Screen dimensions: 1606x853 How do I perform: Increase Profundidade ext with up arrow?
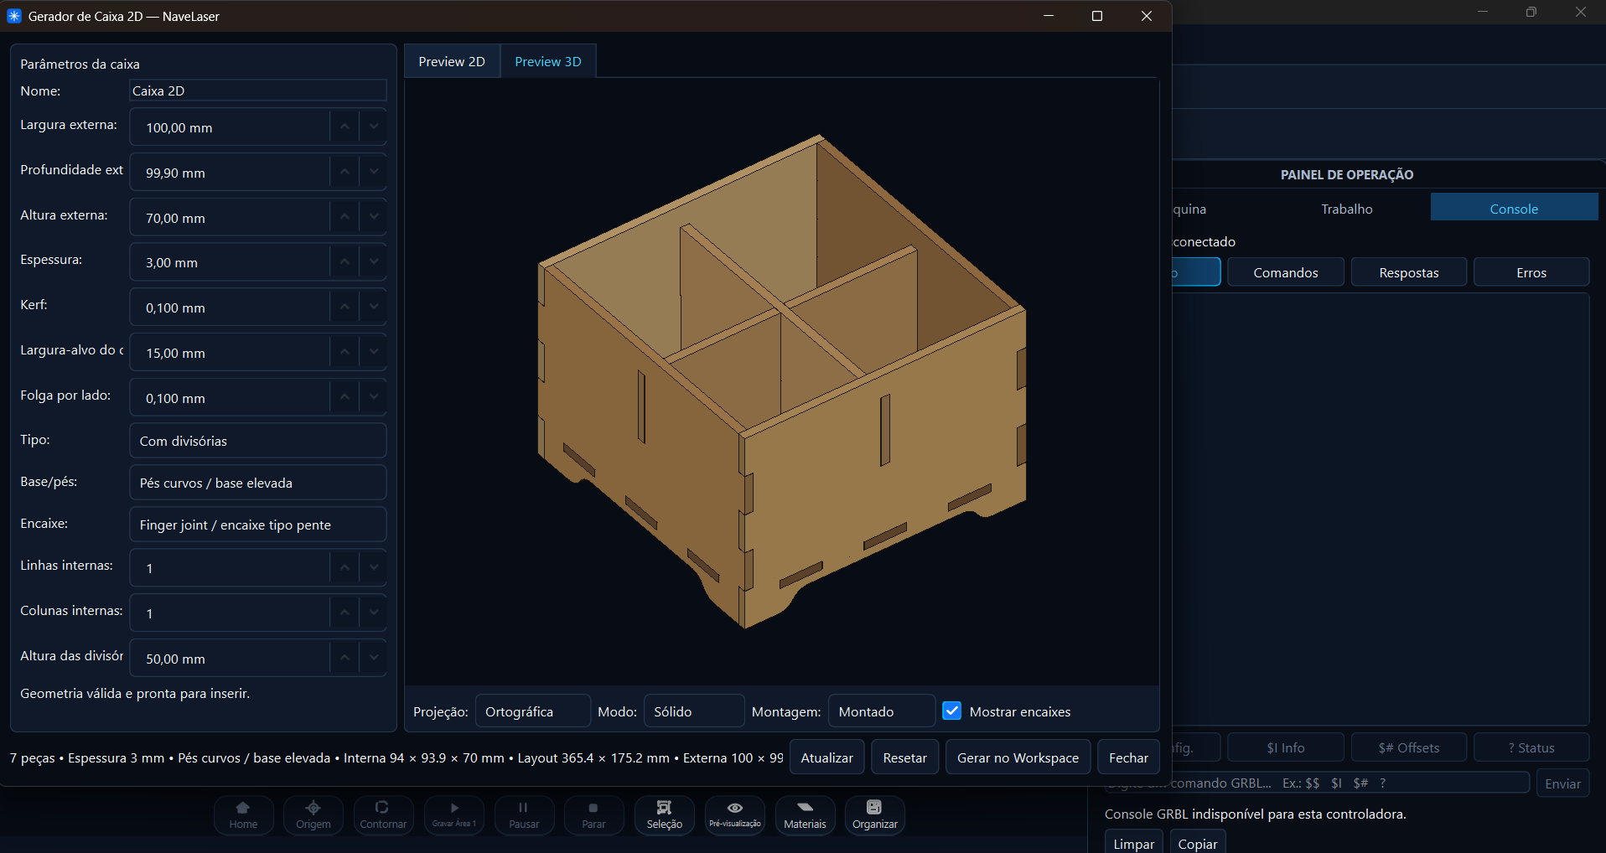point(345,173)
